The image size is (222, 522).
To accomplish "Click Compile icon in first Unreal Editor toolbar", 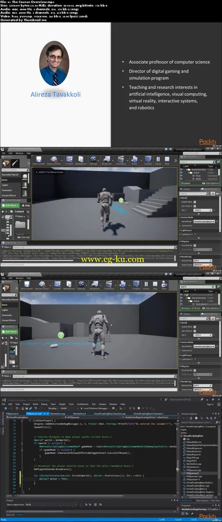I will [x=148, y=160].
